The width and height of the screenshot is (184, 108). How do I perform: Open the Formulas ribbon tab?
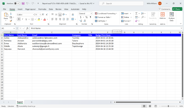(42, 9)
